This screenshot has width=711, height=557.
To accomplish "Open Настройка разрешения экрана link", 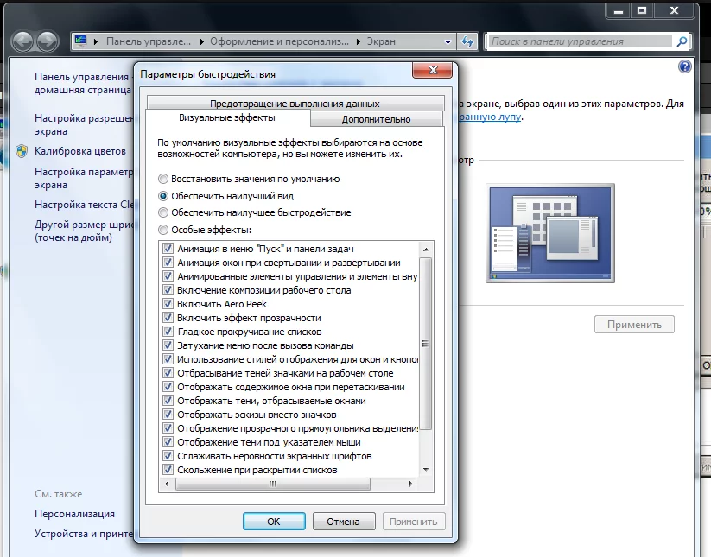I will point(84,124).
